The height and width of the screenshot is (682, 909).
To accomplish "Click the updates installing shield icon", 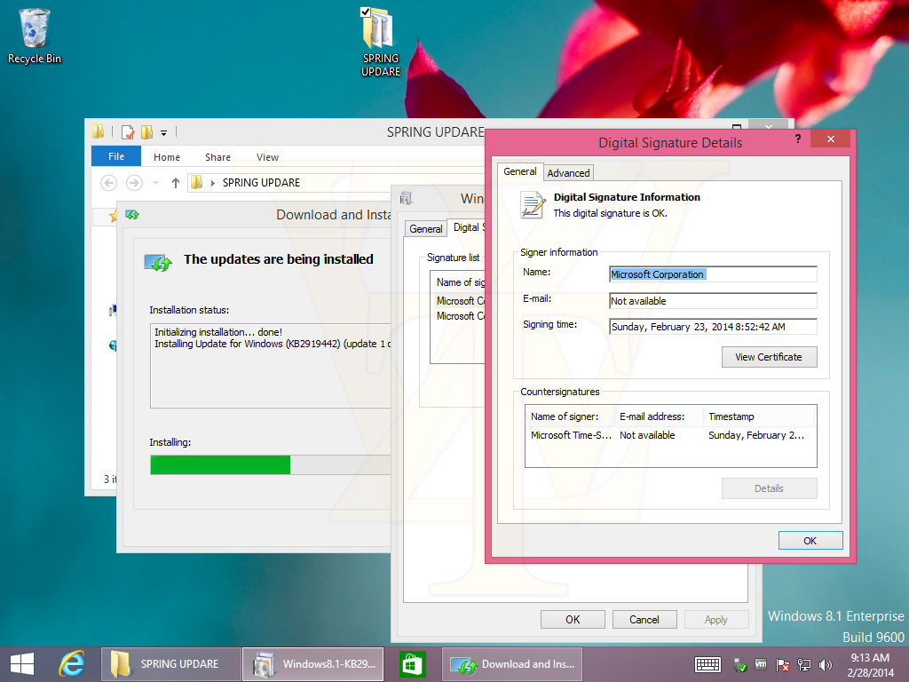I will [x=158, y=263].
